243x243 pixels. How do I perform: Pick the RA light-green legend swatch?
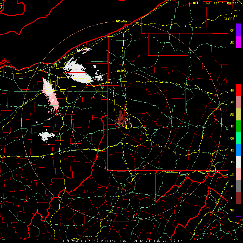click(x=238, y=138)
